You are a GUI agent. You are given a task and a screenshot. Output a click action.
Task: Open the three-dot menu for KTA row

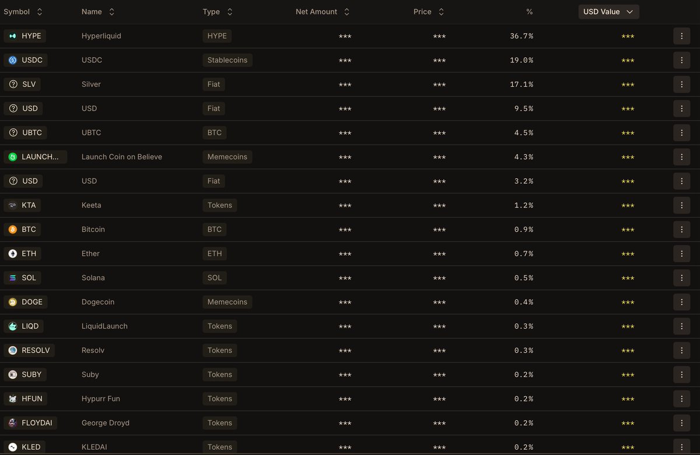point(681,205)
